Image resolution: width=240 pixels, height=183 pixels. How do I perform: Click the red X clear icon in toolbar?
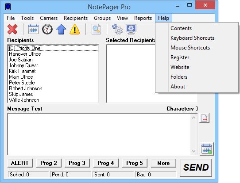tap(12, 29)
